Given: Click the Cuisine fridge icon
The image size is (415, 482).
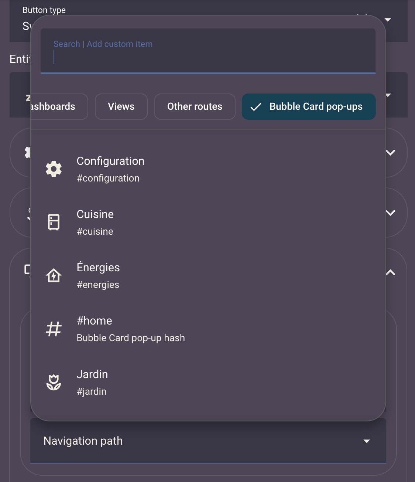Looking at the screenshot, I should tap(54, 222).
